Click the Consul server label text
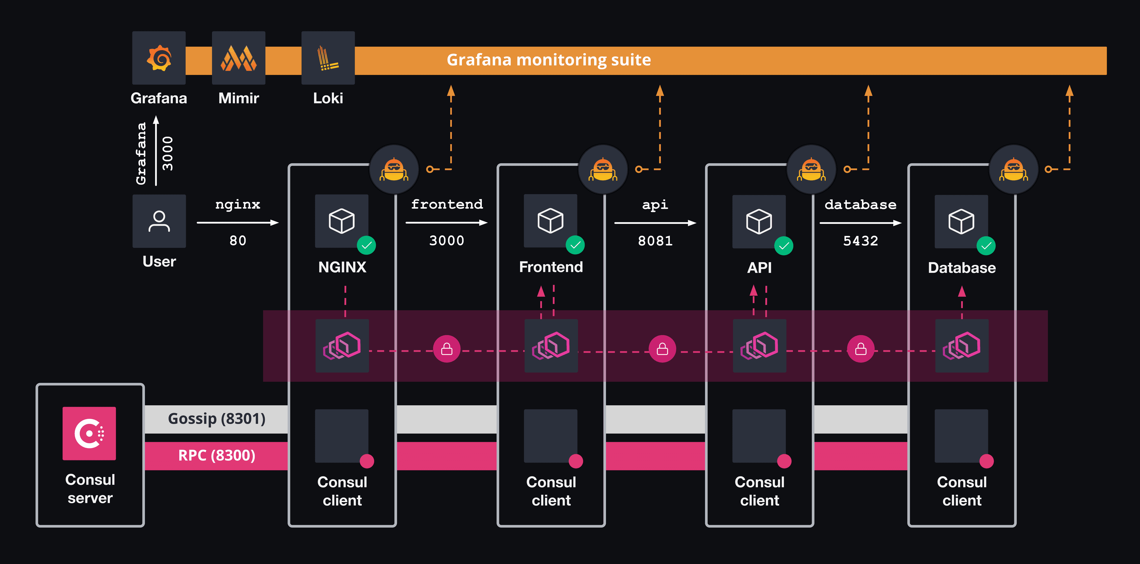The height and width of the screenshot is (564, 1140). pyautogui.click(x=90, y=489)
